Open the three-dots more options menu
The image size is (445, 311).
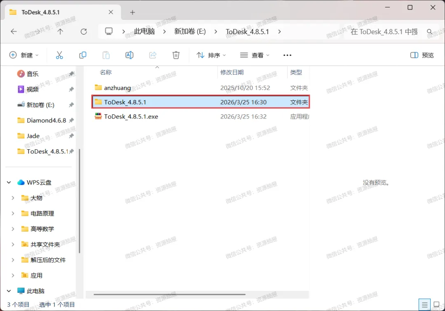coord(287,55)
